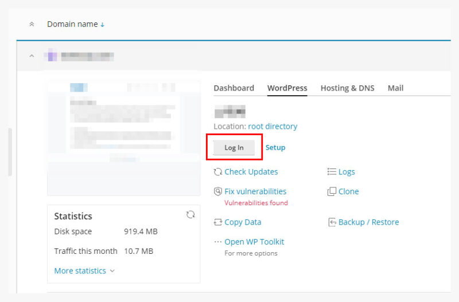
Task: Expand the More statistics dropdown
Action: [x=84, y=271]
